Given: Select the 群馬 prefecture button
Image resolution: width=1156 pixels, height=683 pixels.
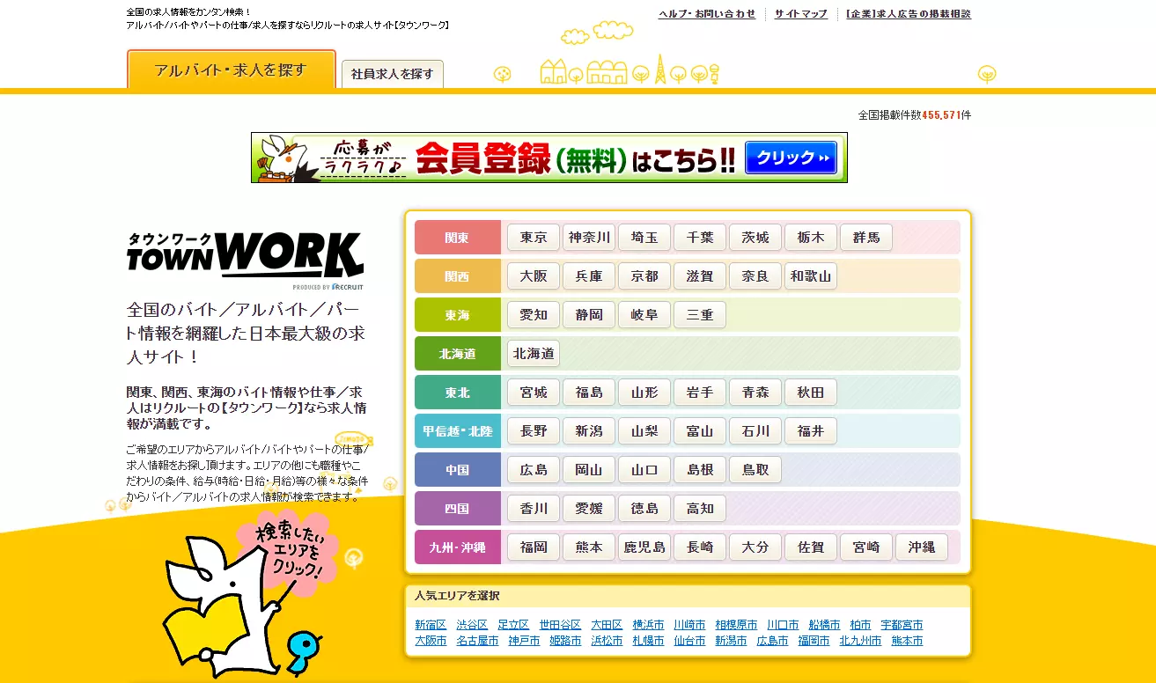Looking at the screenshot, I should click(866, 238).
